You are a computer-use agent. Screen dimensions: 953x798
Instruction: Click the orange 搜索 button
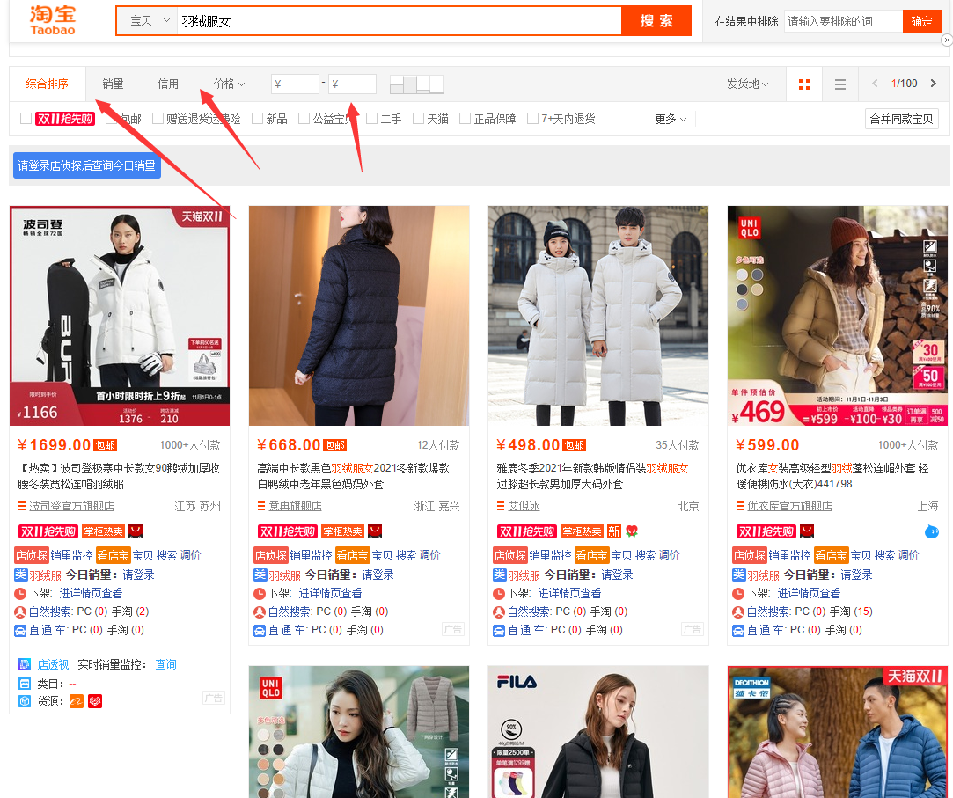click(656, 20)
